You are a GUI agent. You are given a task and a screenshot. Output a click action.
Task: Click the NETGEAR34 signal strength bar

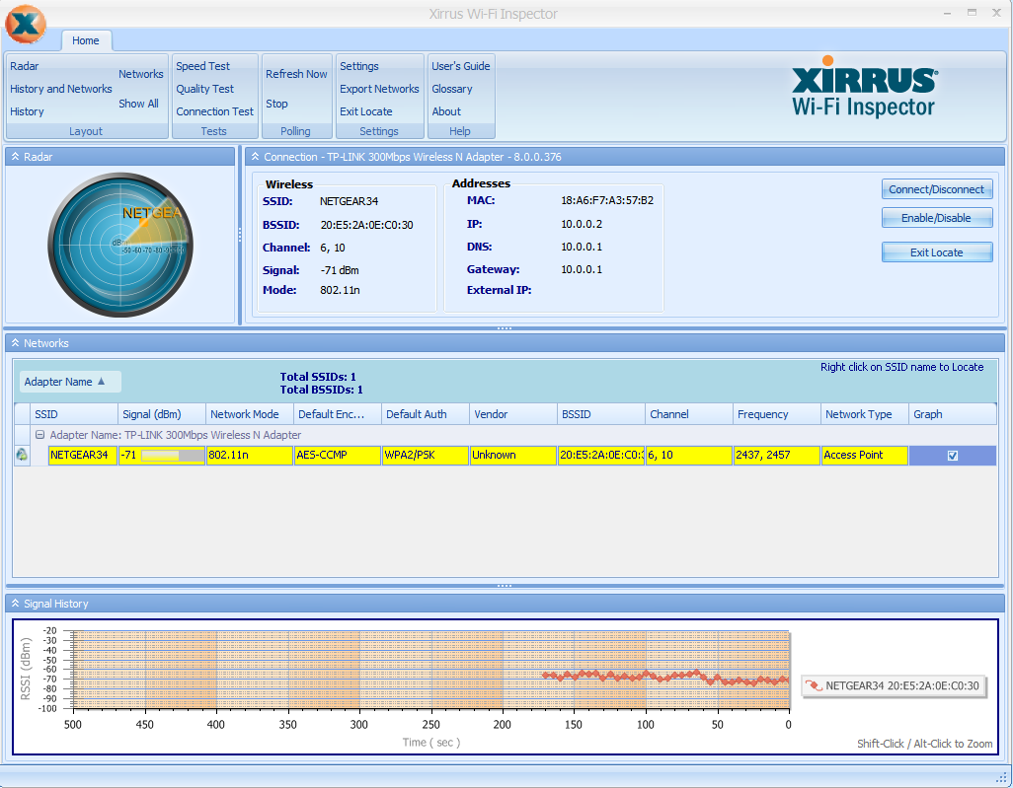point(173,456)
